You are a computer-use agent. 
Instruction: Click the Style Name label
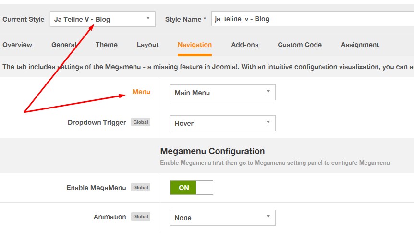click(185, 19)
